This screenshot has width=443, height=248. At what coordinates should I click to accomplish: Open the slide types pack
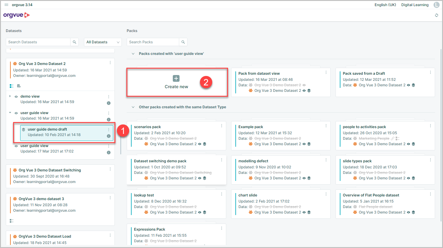[x=385, y=170]
